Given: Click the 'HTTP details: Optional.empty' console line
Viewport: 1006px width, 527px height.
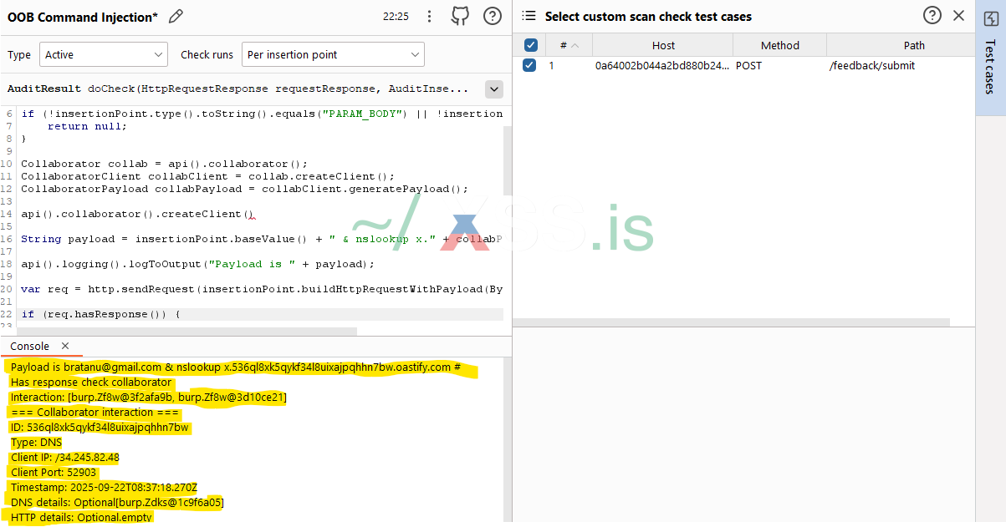Looking at the screenshot, I should pos(82,517).
